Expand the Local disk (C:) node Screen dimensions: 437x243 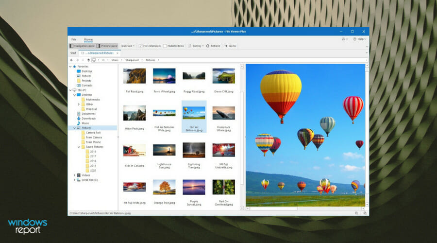pos(74,180)
